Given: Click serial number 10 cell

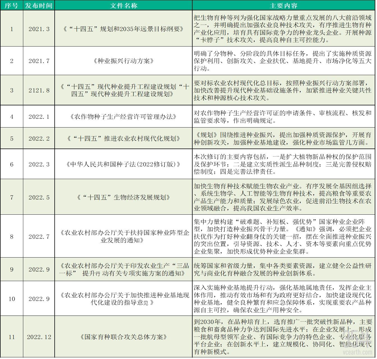Looking at the screenshot, I should tap(11, 299).
